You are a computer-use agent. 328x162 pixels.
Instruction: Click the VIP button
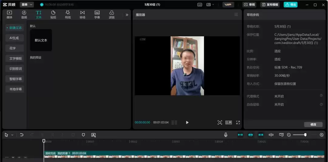228,5
